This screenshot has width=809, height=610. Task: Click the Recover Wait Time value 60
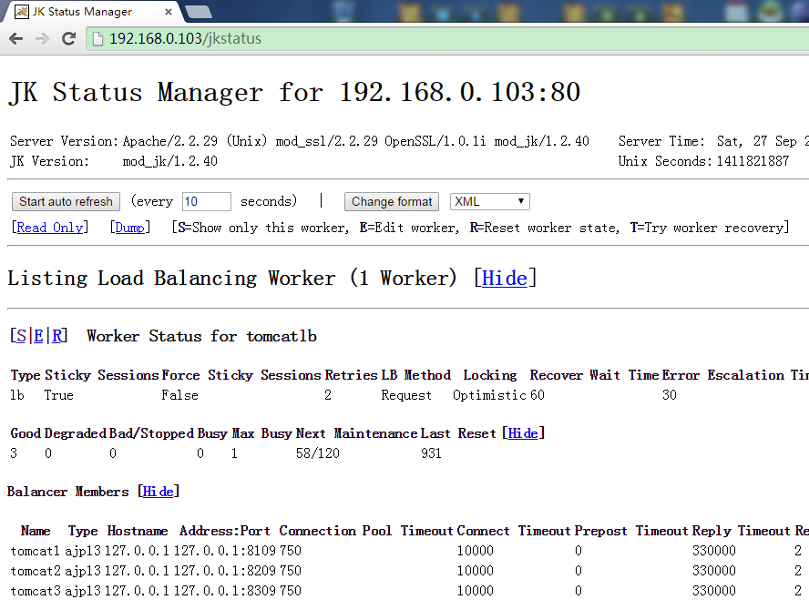tap(538, 395)
